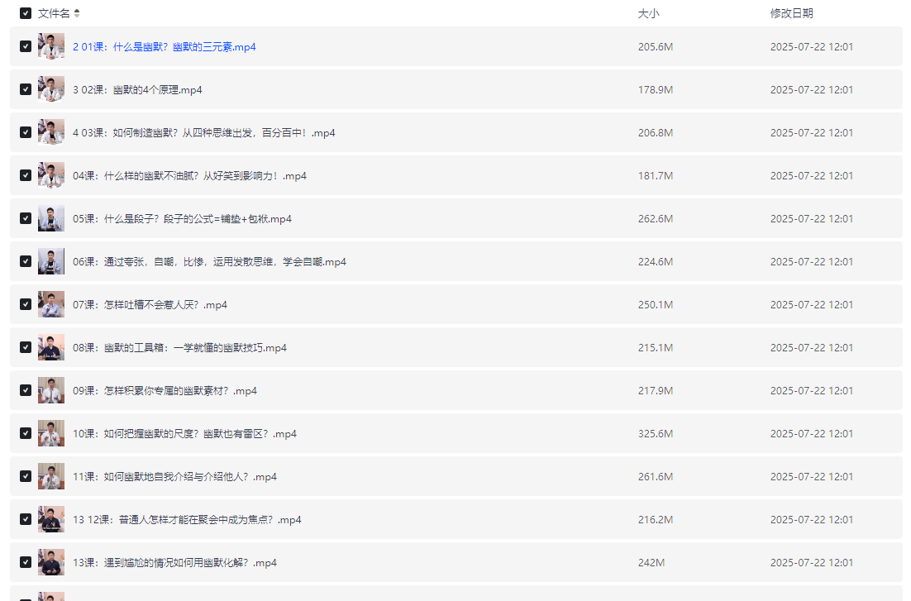The height and width of the screenshot is (601, 911).
Task: Click the 06课 通过夸张 video thumbnail
Action: click(51, 261)
